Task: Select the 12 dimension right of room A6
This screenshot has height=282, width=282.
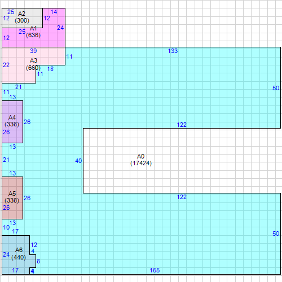Action: [x=34, y=245]
